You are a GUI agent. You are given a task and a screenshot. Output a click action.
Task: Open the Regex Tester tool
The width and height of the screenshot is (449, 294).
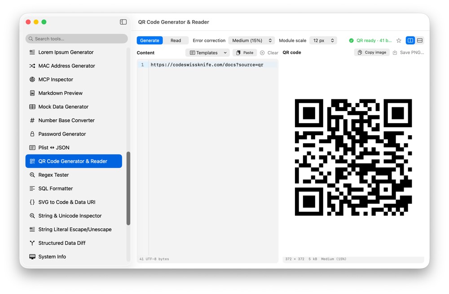point(74,175)
